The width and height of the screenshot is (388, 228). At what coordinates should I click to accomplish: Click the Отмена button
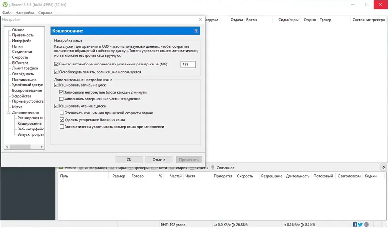coord(159,160)
